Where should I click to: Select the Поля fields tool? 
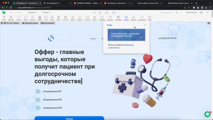tap(46, 18)
